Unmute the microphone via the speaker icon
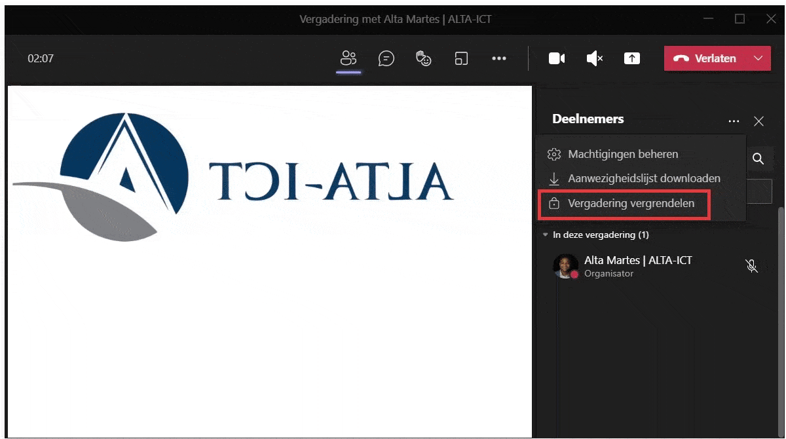786x439 pixels. coord(593,58)
